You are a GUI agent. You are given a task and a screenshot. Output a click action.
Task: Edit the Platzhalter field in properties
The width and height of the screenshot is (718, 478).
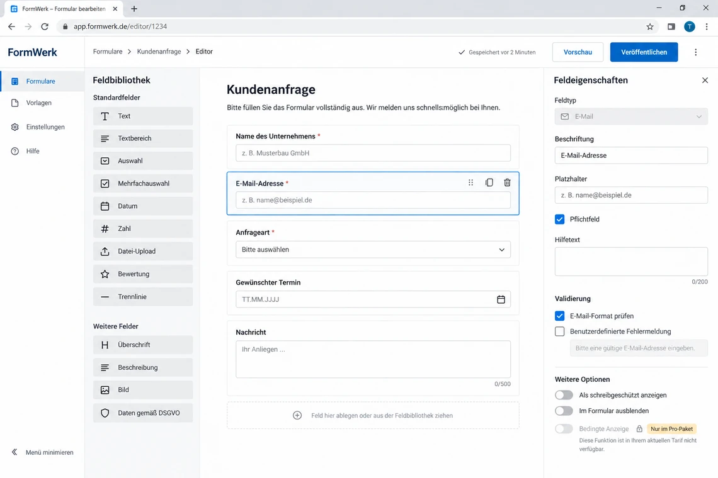tap(631, 196)
